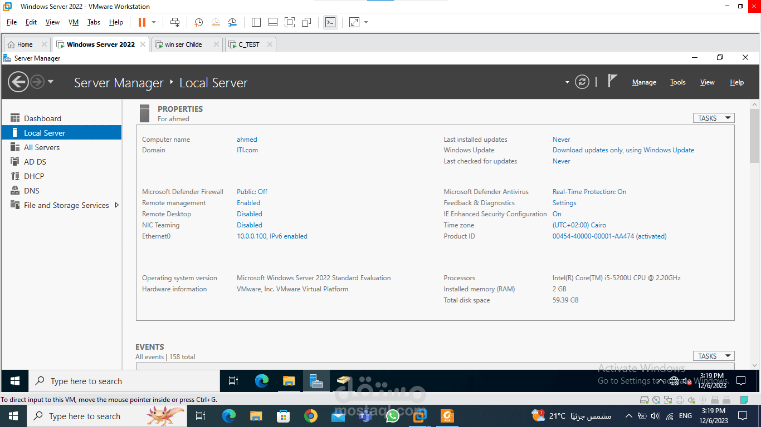Viewport: 761px width, 427px height.
Task: Open the VMware Snapshot Manager icon
Action: [232, 22]
